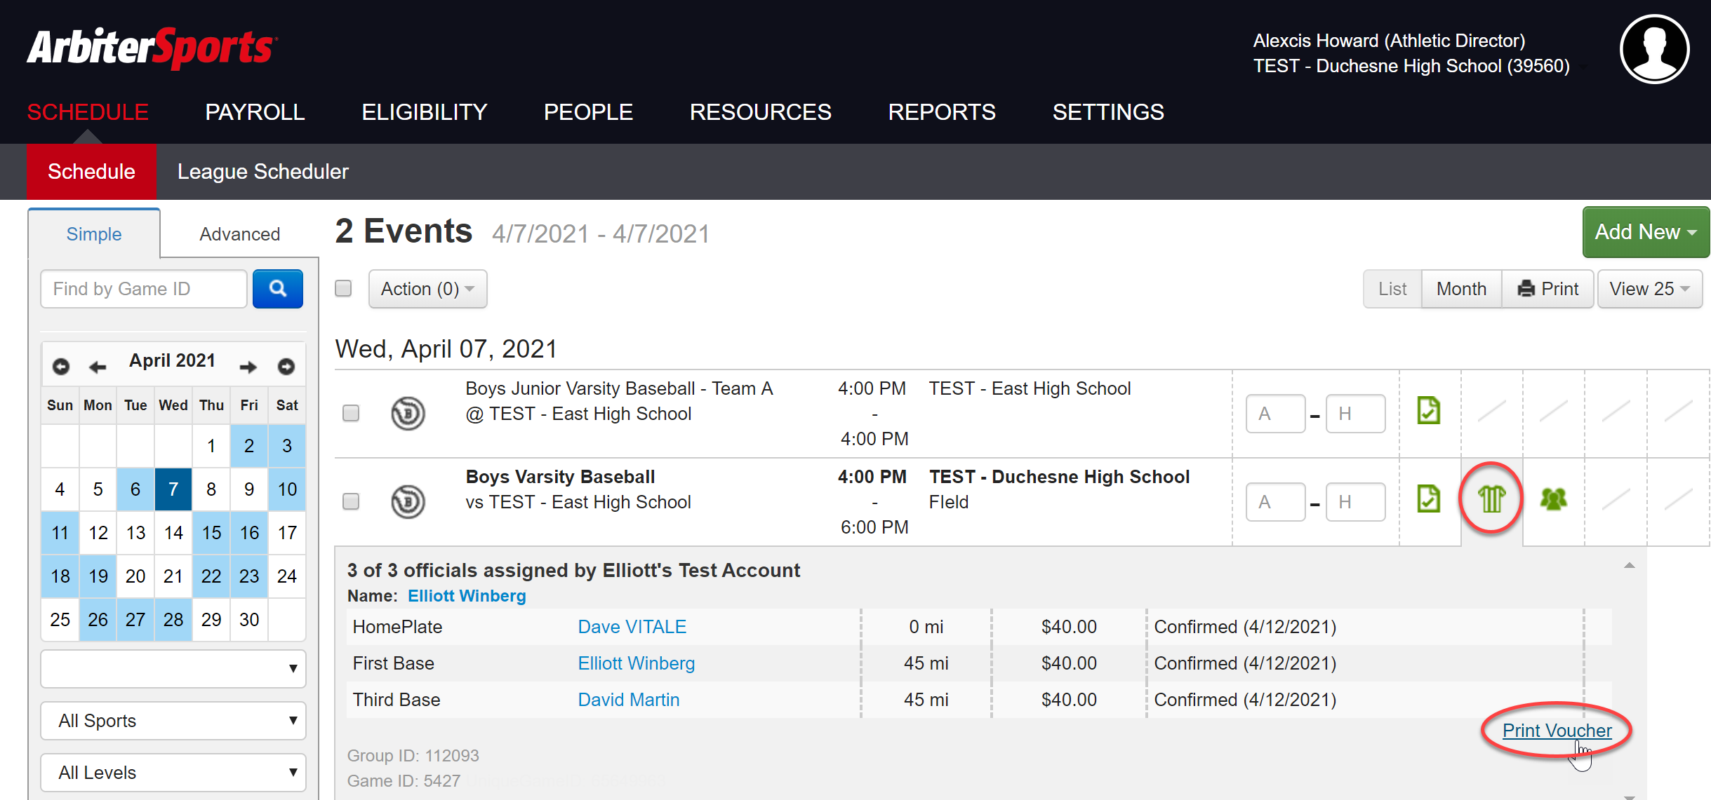
Task: Select April 28 in the calendar
Action: click(x=173, y=620)
